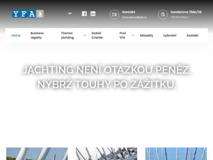Go to the Home menu item
Viewport: 213px width, 160px height.
click(16, 35)
